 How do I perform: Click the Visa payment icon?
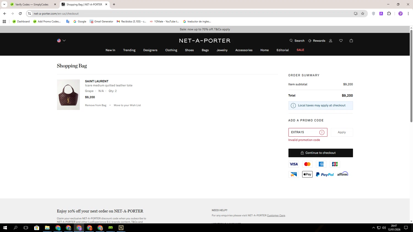pyautogui.click(x=294, y=164)
